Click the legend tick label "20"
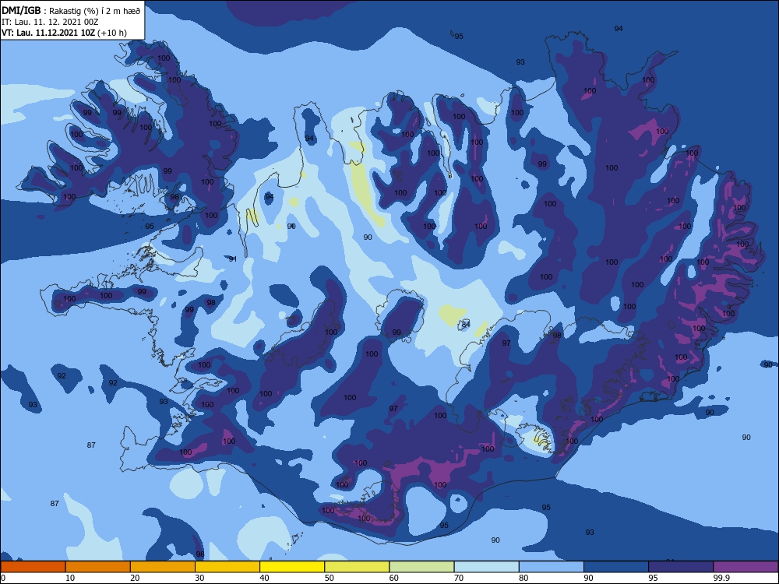The height and width of the screenshot is (584, 779). (x=135, y=578)
